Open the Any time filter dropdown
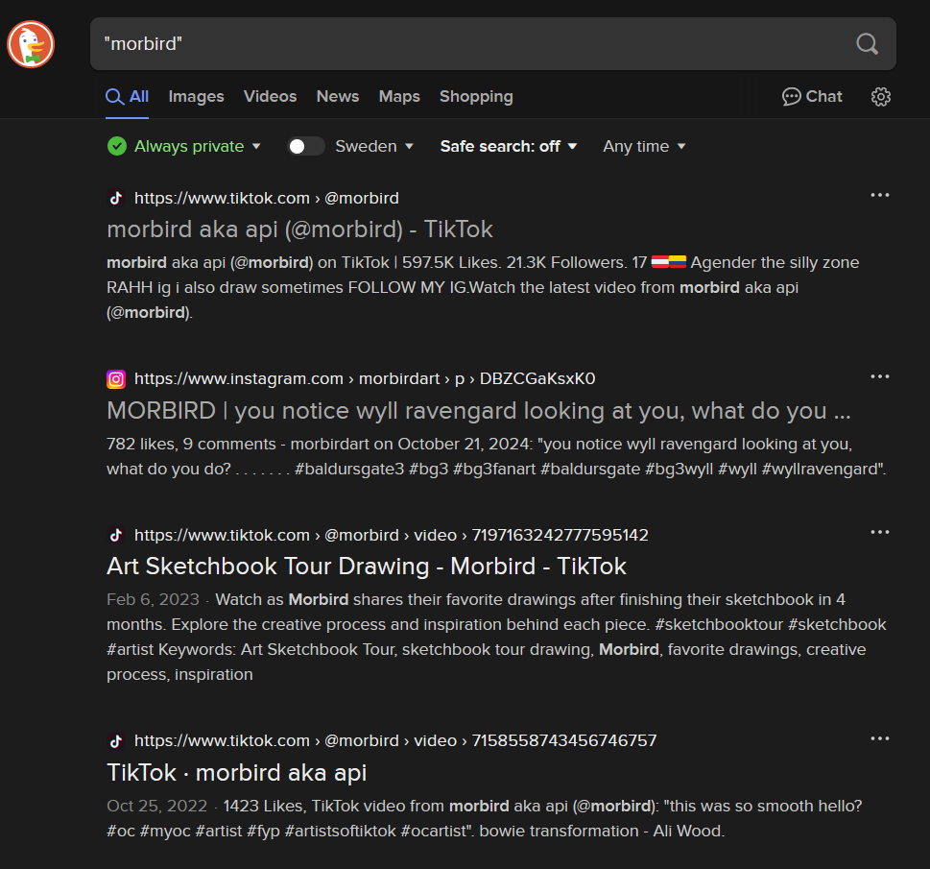The width and height of the screenshot is (930, 869). pos(644,146)
